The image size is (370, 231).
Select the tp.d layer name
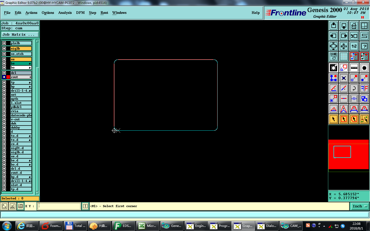(x=21, y=189)
